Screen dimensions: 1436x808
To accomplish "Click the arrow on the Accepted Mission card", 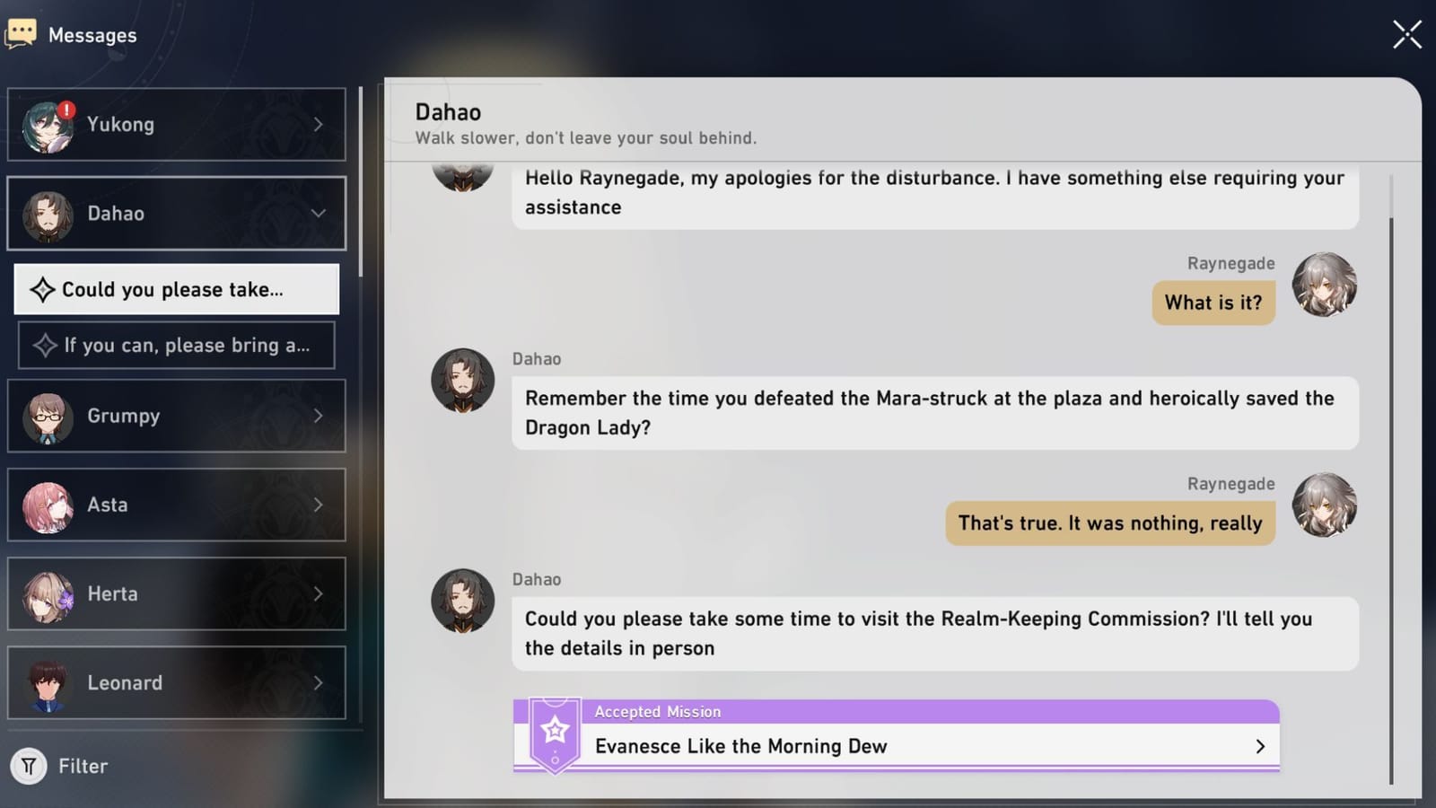I will pyautogui.click(x=1260, y=746).
